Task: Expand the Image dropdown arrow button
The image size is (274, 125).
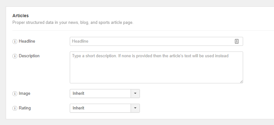Action: pos(135,94)
